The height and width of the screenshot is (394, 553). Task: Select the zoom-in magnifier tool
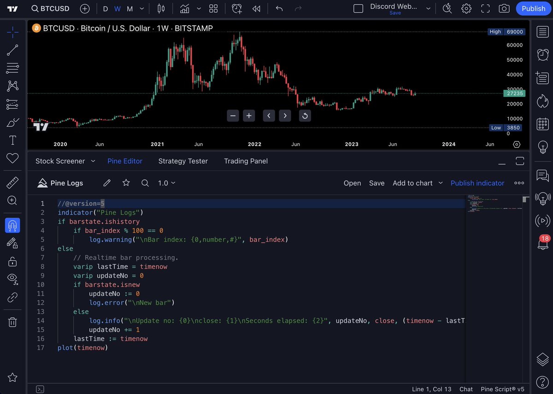pyautogui.click(x=12, y=200)
